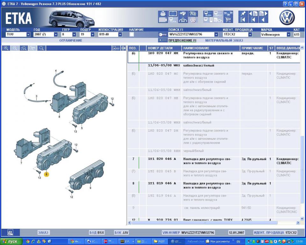Go to next page document icon
306x245 pixels.
[263, 14]
